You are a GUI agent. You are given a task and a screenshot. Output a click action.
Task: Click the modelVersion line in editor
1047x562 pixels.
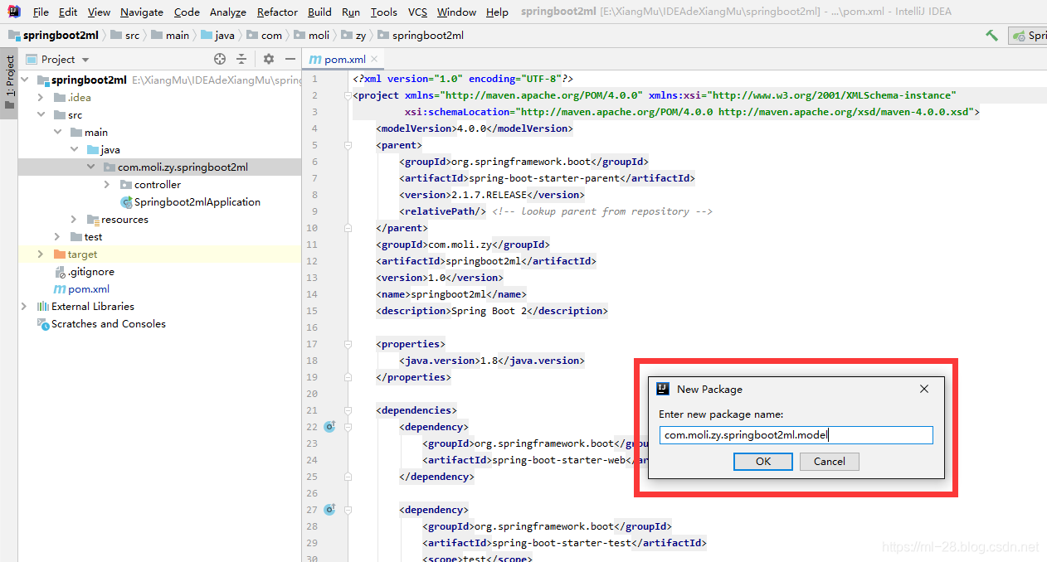click(x=475, y=128)
